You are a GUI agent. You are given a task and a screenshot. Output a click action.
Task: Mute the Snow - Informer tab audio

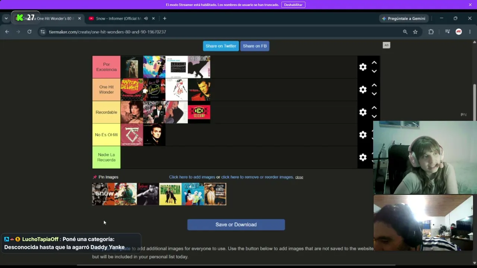[x=146, y=19]
